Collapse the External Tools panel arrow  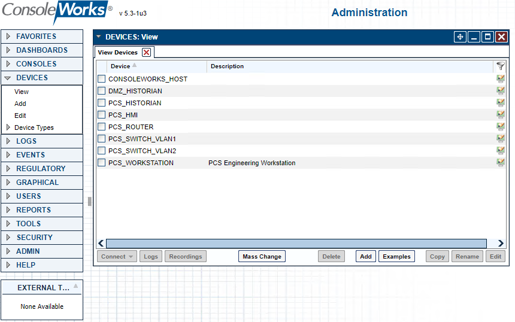pyautogui.click(x=76, y=286)
